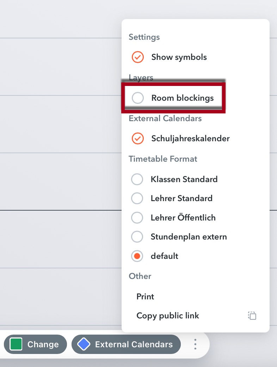The image size is (277, 367).
Task: Select Klassen Standard timetable format
Action: tap(137, 179)
